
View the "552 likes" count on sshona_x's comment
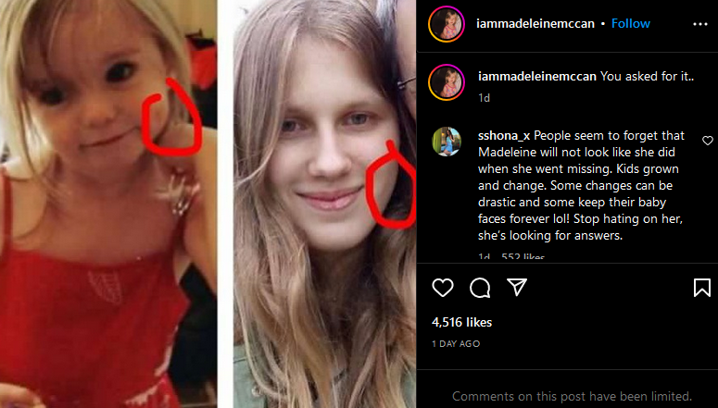[523, 257]
